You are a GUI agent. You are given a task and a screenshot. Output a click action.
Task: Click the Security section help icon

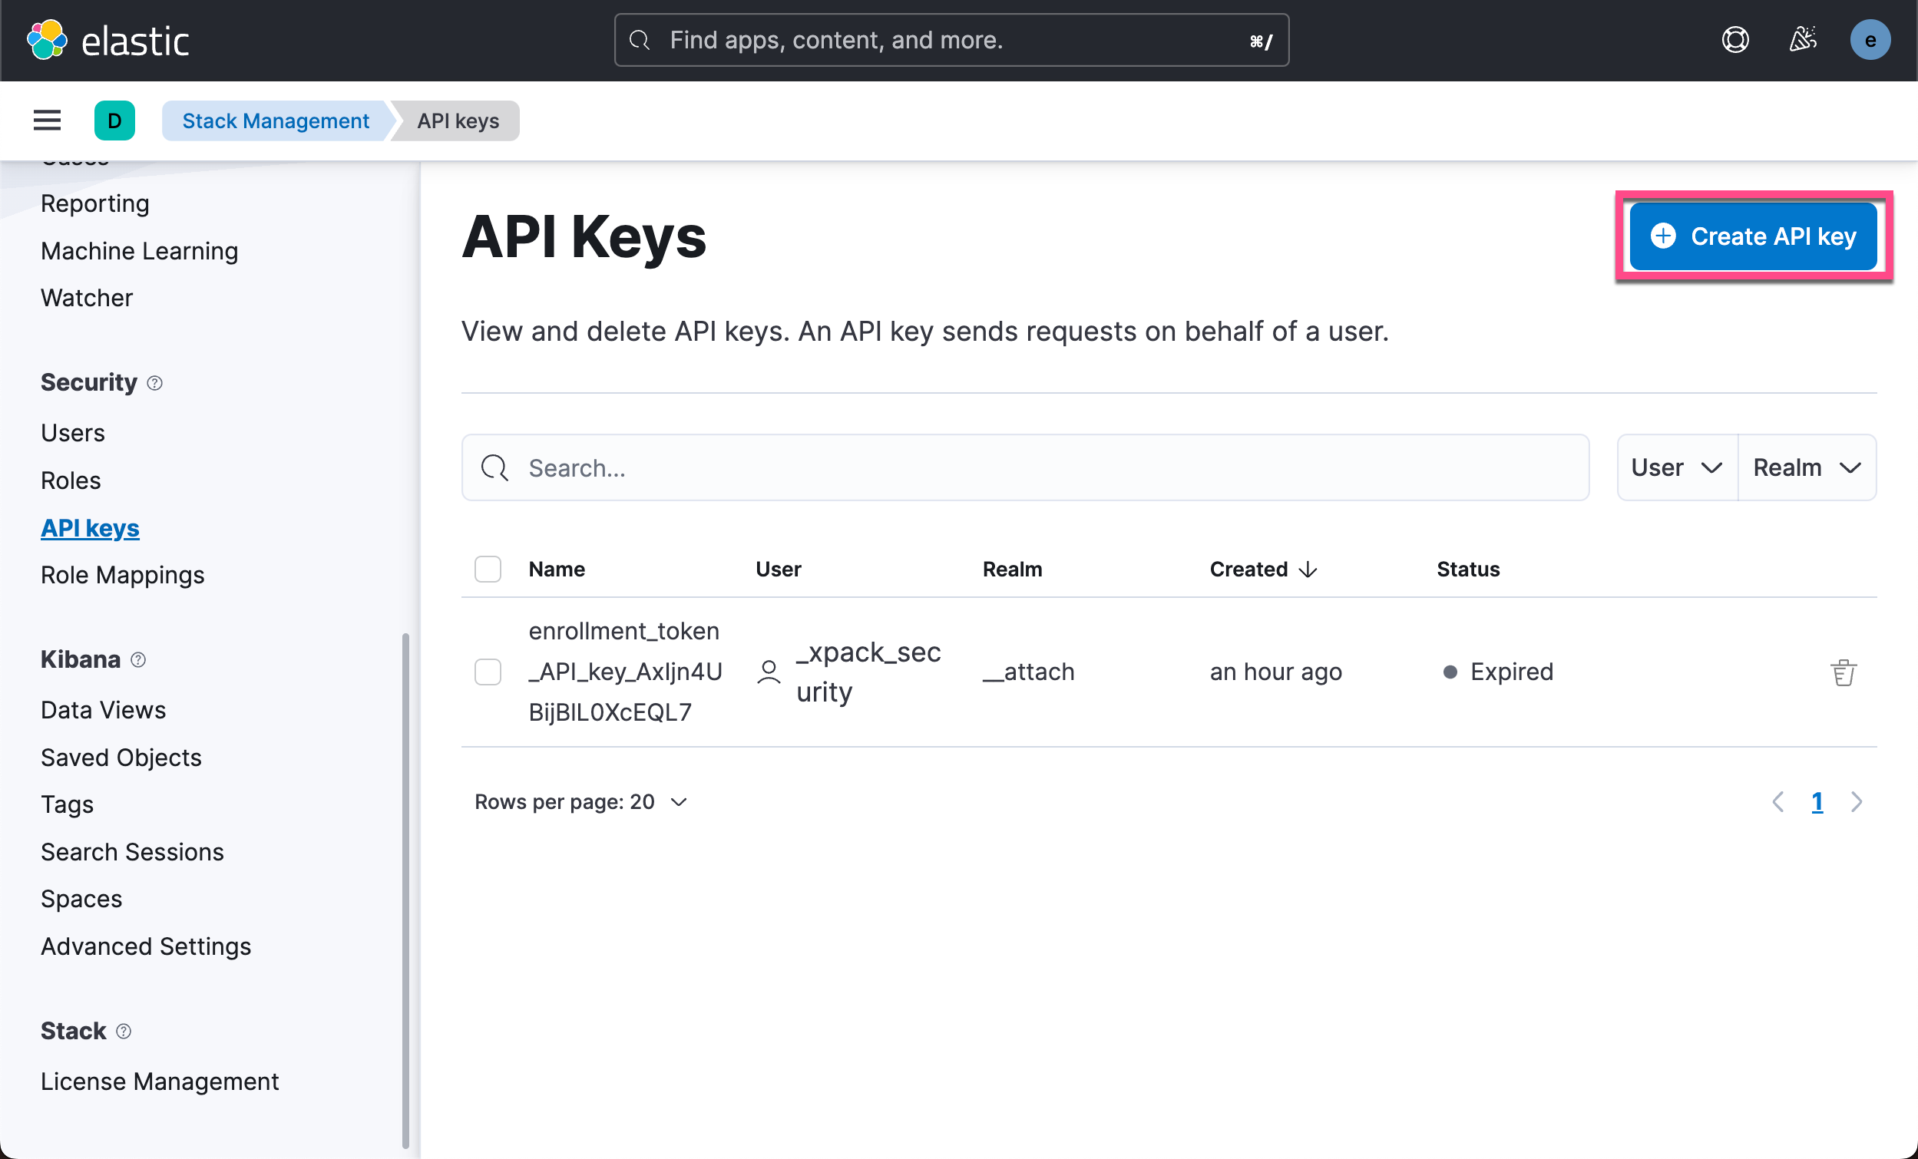pos(155,383)
